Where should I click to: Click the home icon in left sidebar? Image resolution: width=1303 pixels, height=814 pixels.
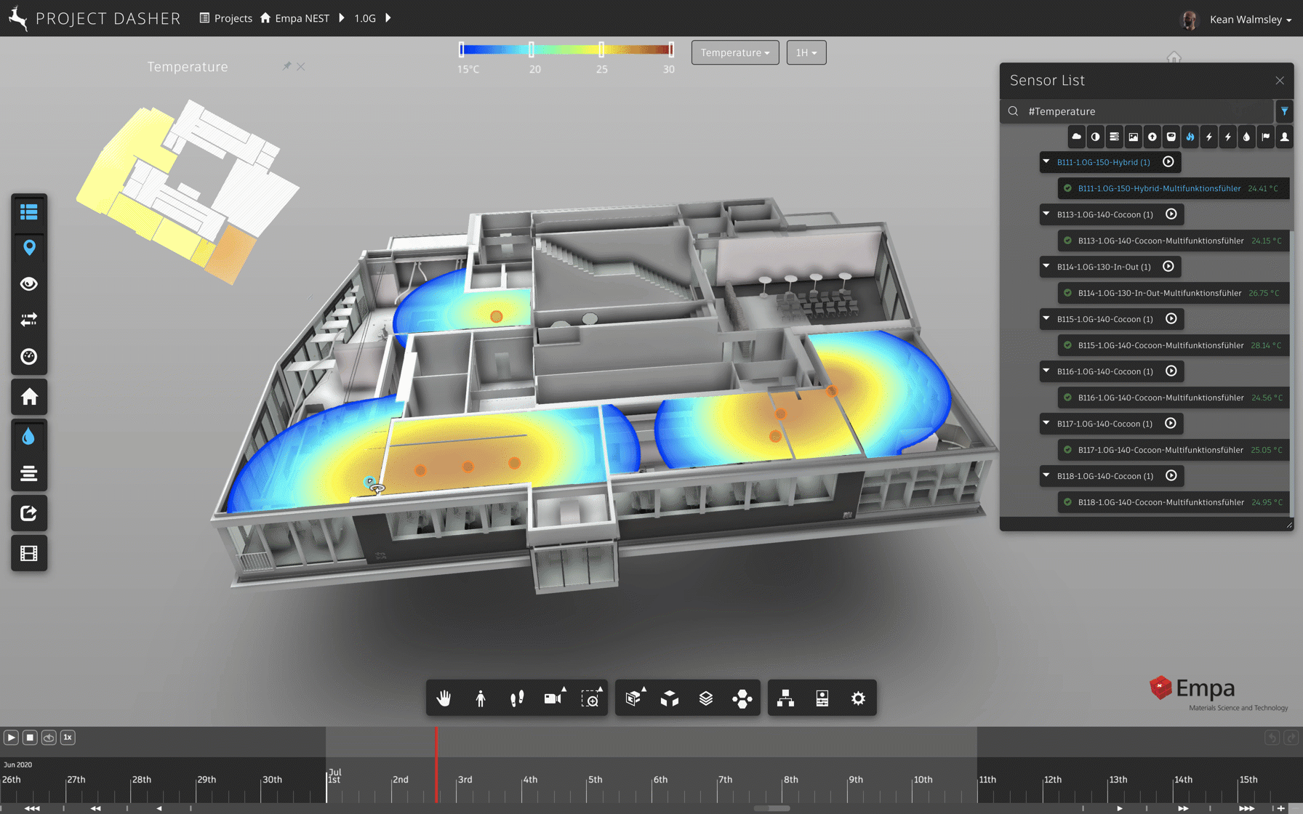click(29, 397)
